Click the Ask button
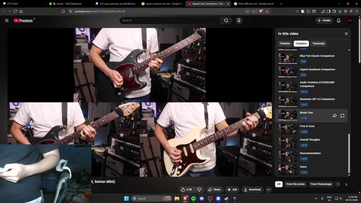The width and height of the screenshot is (361, 203). (x=232, y=189)
